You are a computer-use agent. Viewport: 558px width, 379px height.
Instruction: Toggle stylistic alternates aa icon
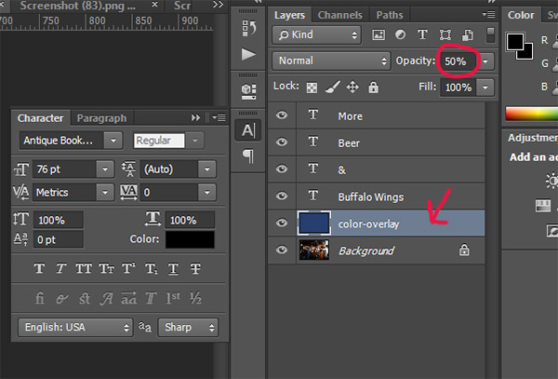[x=129, y=298]
